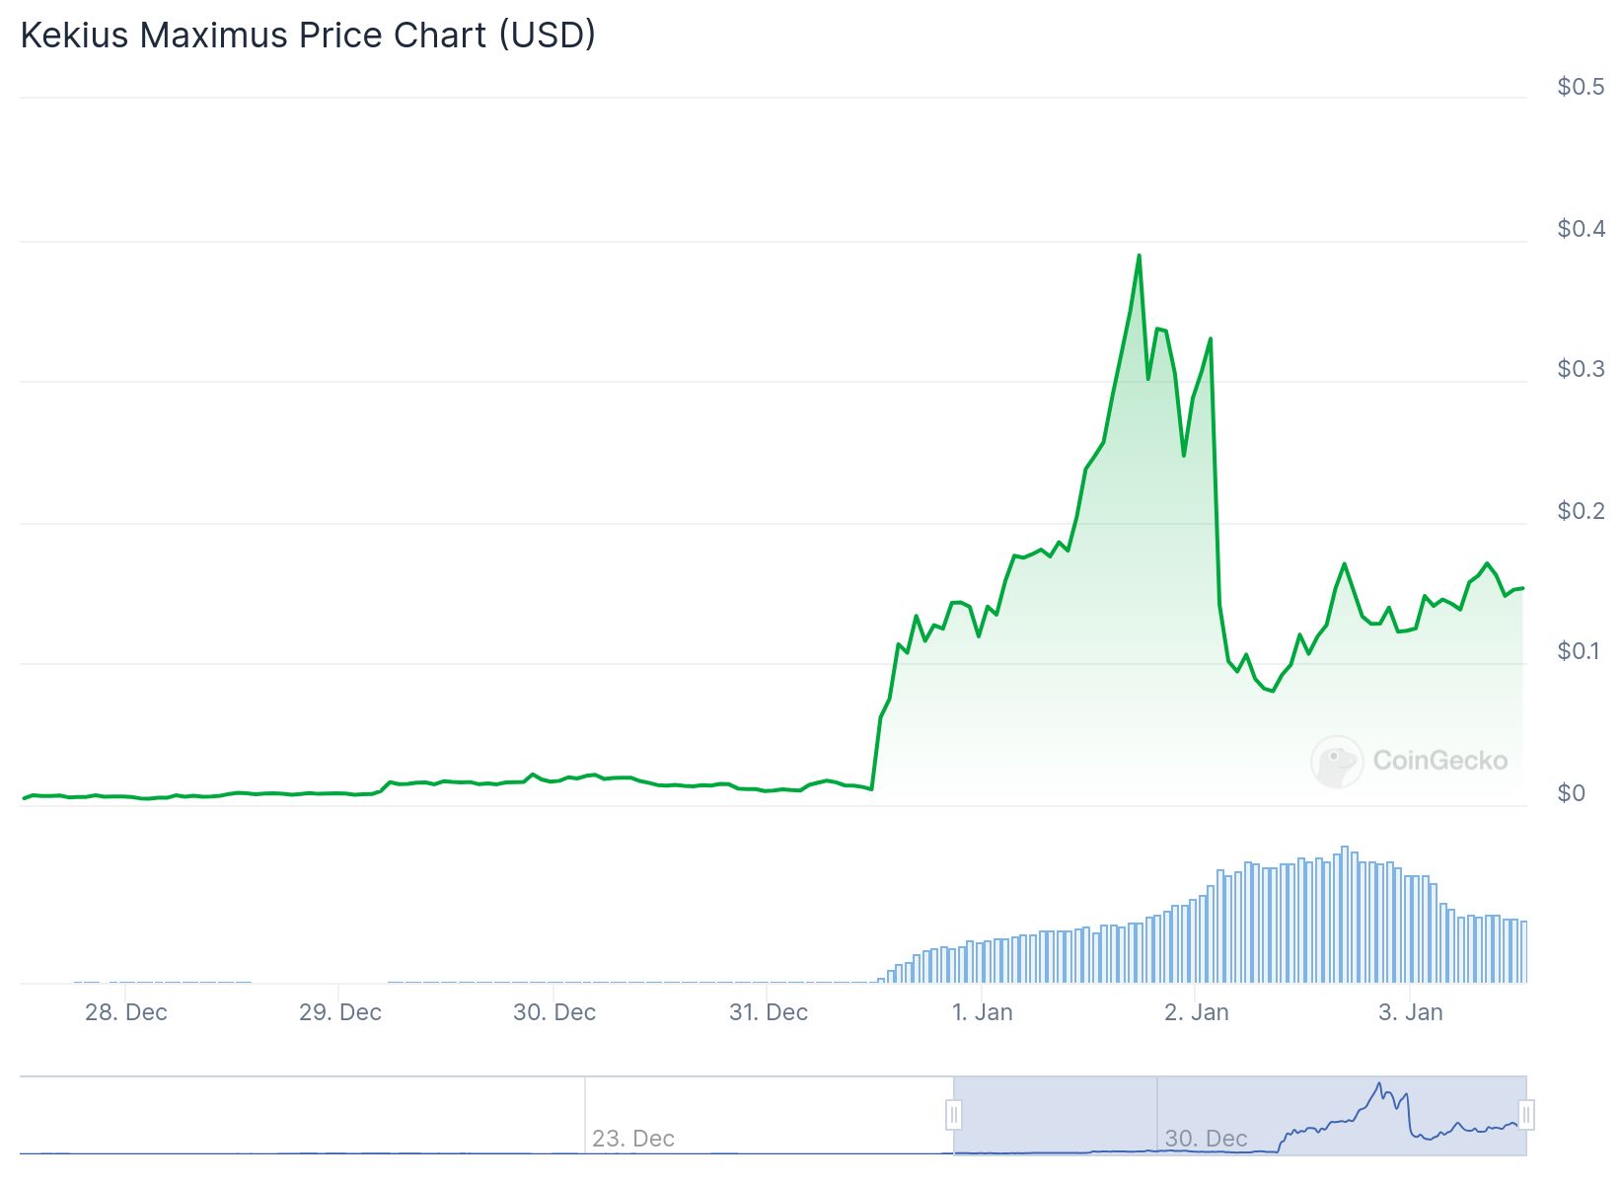Viewport: 1622px width, 1184px height.
Task: Click the $0.5 price axis label
Action: point(1581,87)
